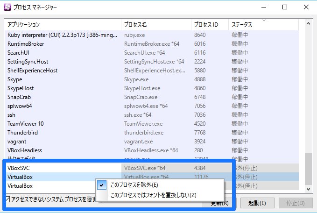Select the Thunderbird application row

tap(151, 133)
